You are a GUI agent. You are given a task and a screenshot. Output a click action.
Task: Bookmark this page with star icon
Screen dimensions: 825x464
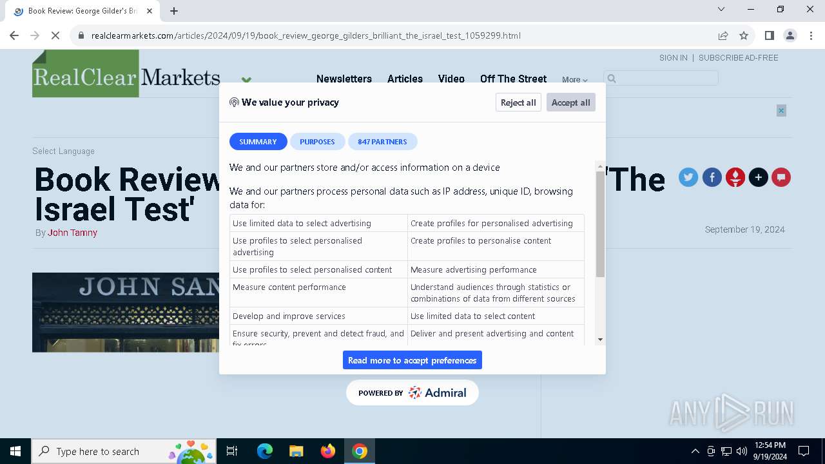(x=744, y=35)
